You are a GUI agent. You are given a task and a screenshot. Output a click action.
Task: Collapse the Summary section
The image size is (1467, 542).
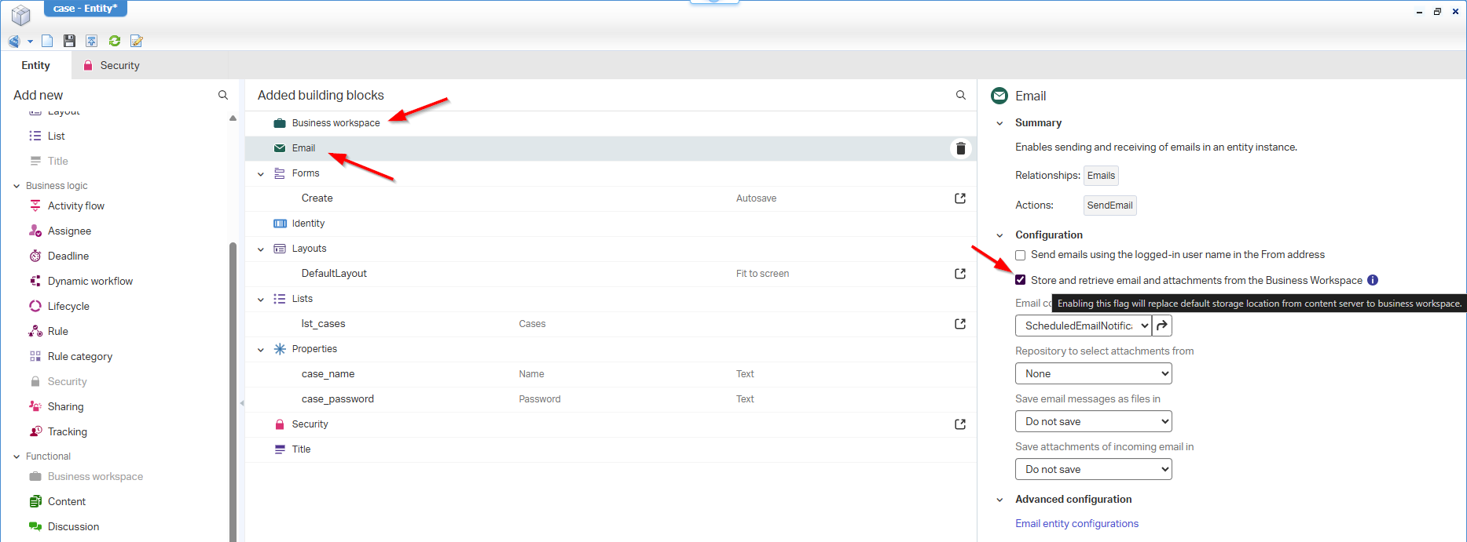click(999, 123)
